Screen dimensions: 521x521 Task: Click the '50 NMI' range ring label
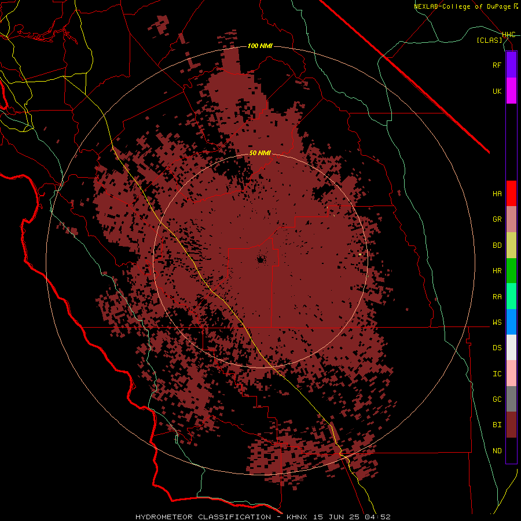[x=260, y=153]
